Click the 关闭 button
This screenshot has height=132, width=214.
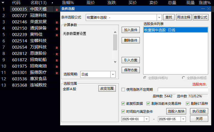pyautogui.click(x=199, y=119)
